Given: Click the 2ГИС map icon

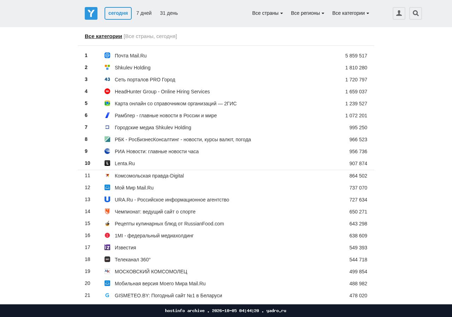Looking at the screenshot, I should pyautogui.click(x=107, y=103).
